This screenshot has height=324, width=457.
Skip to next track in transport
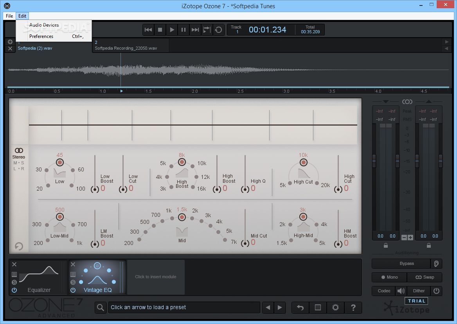coord(195,30)
